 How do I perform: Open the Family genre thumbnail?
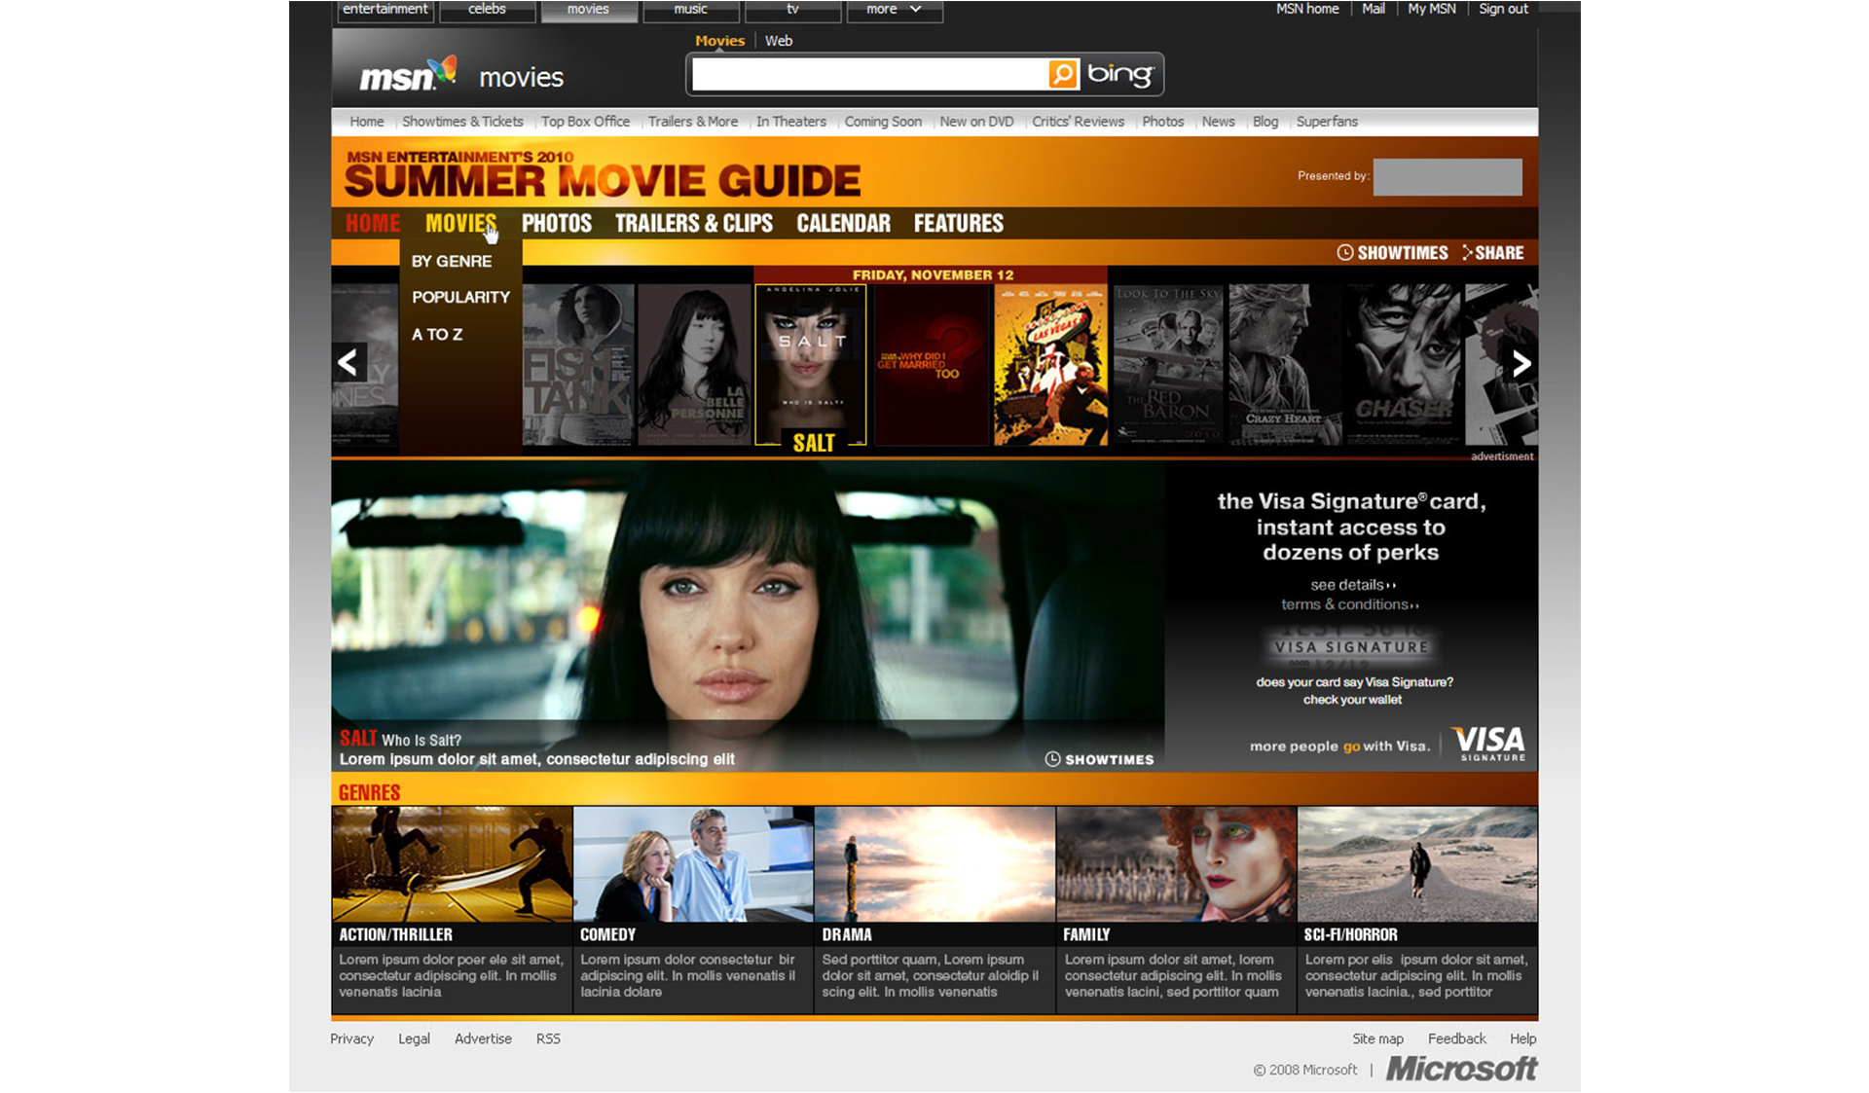(1176, 863)
